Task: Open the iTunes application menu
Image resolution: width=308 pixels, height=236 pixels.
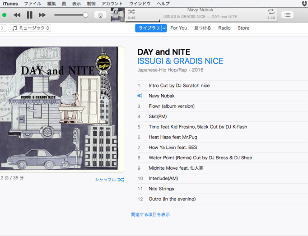Action: (x=10, y=4)
